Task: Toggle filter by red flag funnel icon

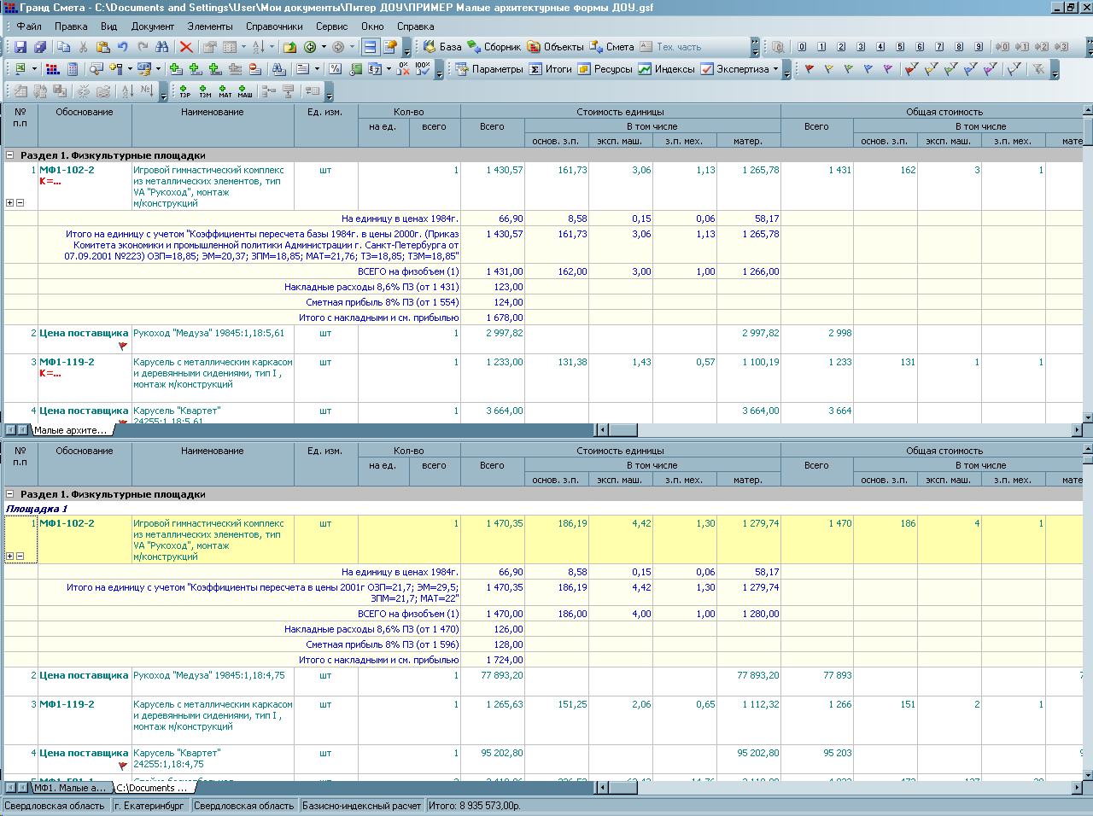Action: [x=911, y=69]
